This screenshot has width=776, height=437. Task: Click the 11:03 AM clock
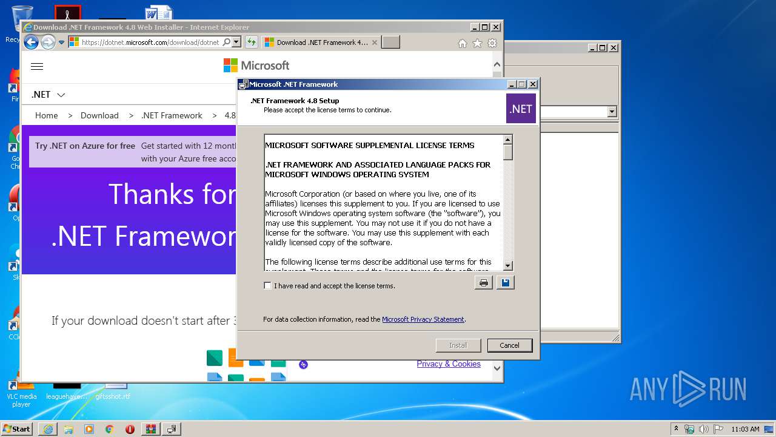click(x=745, y=429)
